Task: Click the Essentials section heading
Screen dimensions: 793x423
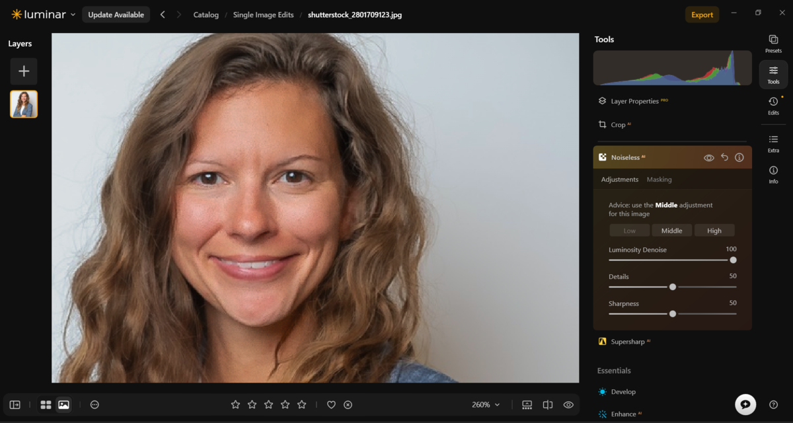Action: pos(614,371)
